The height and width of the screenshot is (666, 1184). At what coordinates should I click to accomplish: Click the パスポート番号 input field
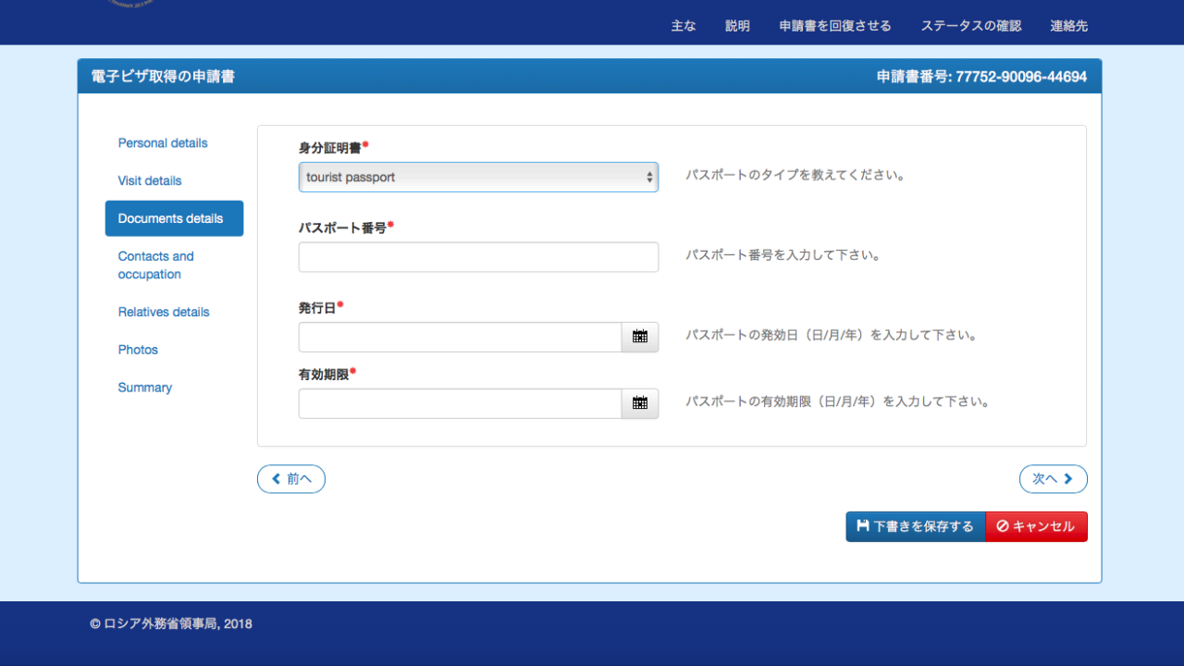(478, 257)
